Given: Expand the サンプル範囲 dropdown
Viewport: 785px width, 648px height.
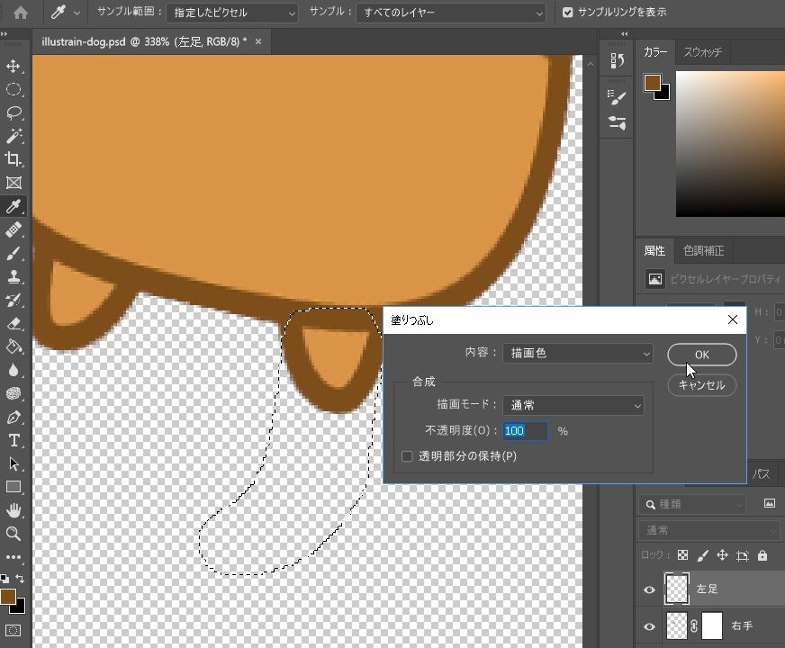Looking at the screenshot, I should [232, 13].
